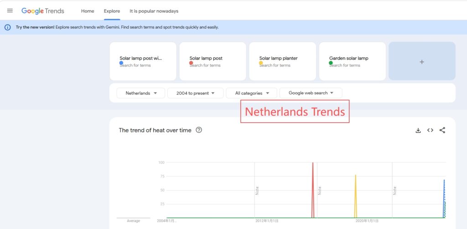
Task: Expand the All categories dropdown
Action: 252,93
